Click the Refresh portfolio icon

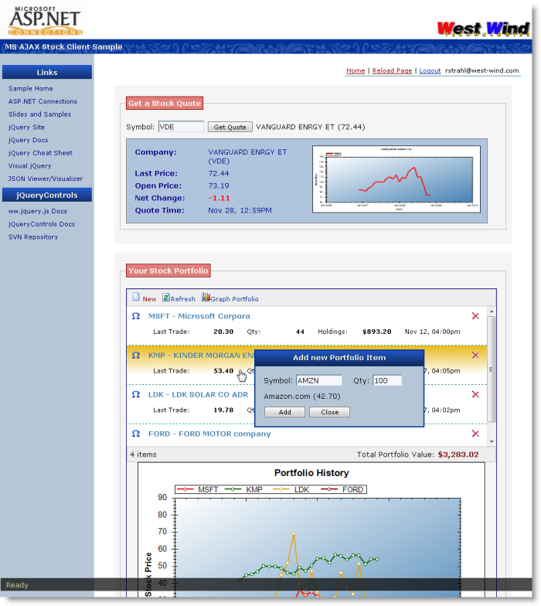[x=166, y=298]
